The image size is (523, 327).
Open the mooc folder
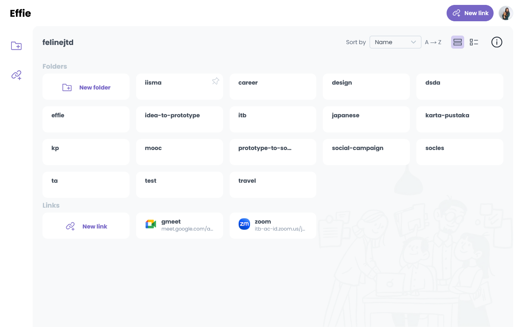point(179,152)
